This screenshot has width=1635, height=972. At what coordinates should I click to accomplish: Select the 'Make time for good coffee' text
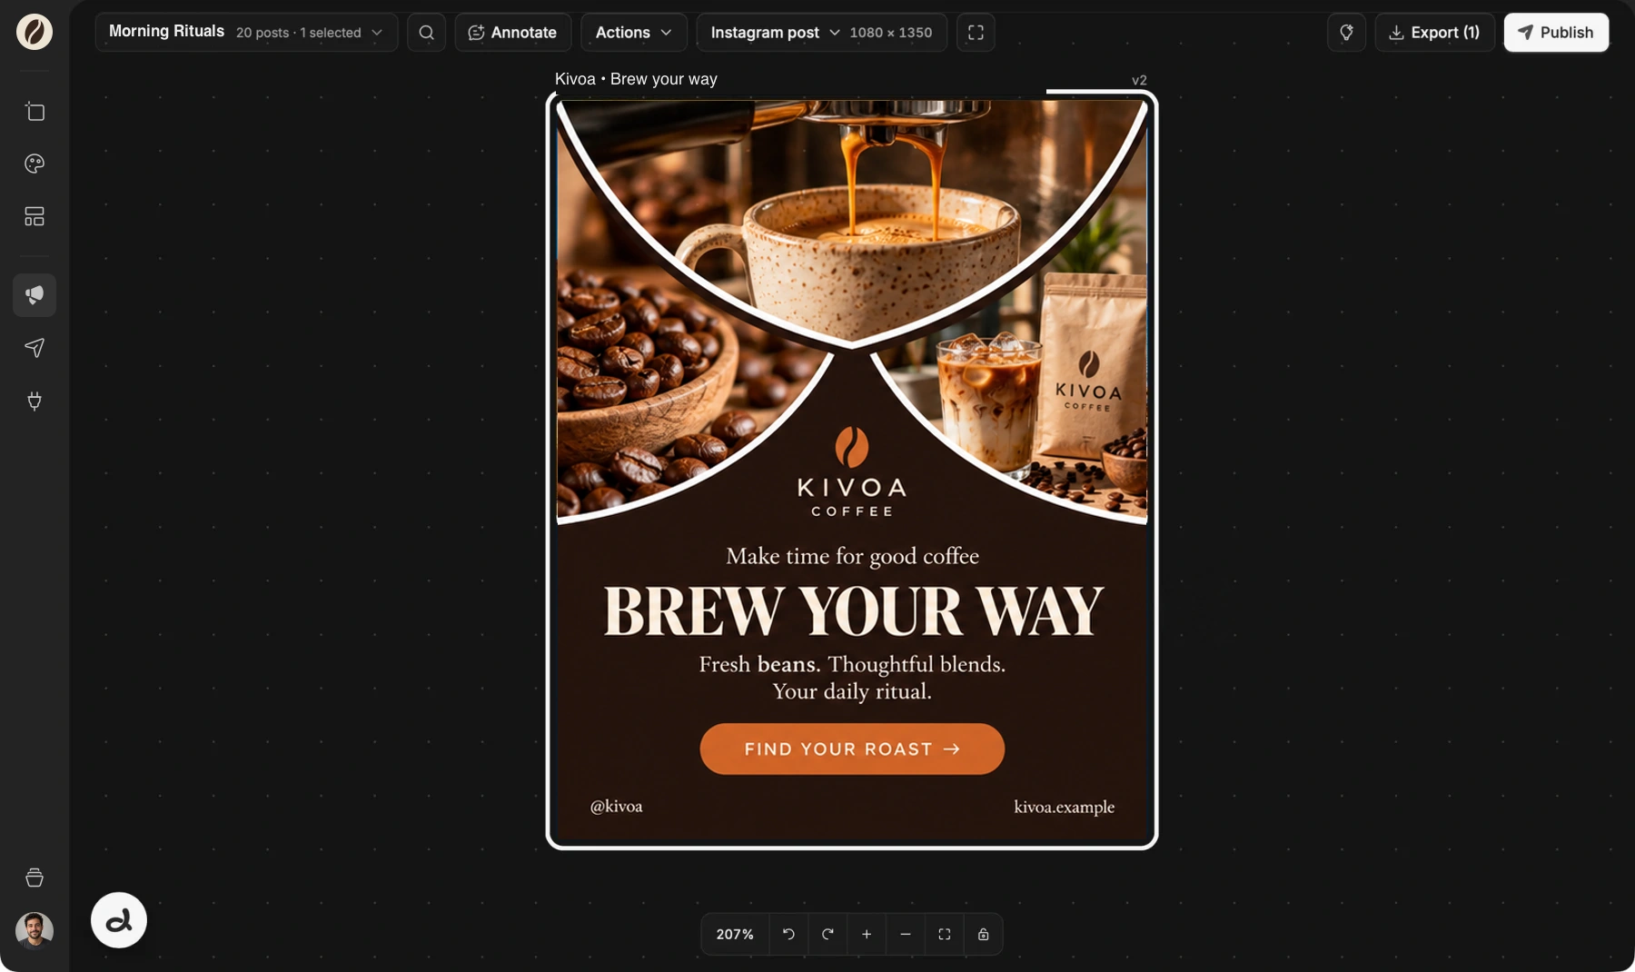[x=852, y=556]
